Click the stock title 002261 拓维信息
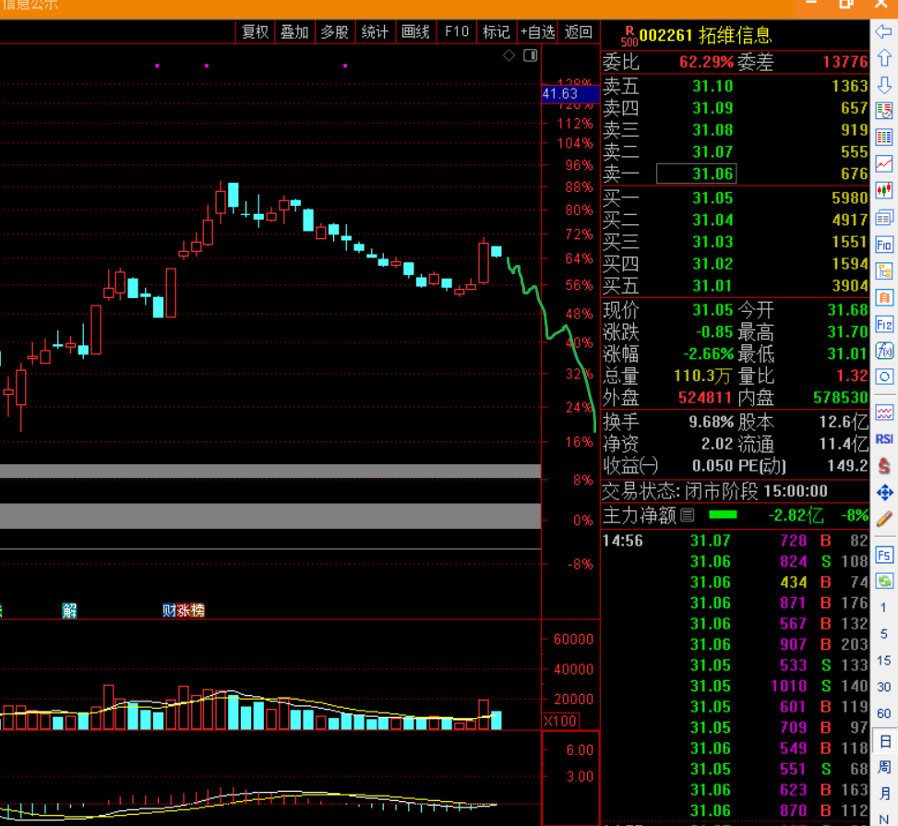Viewport: 898px width, 826px height. pyautogui.click(x=705, y=35)
